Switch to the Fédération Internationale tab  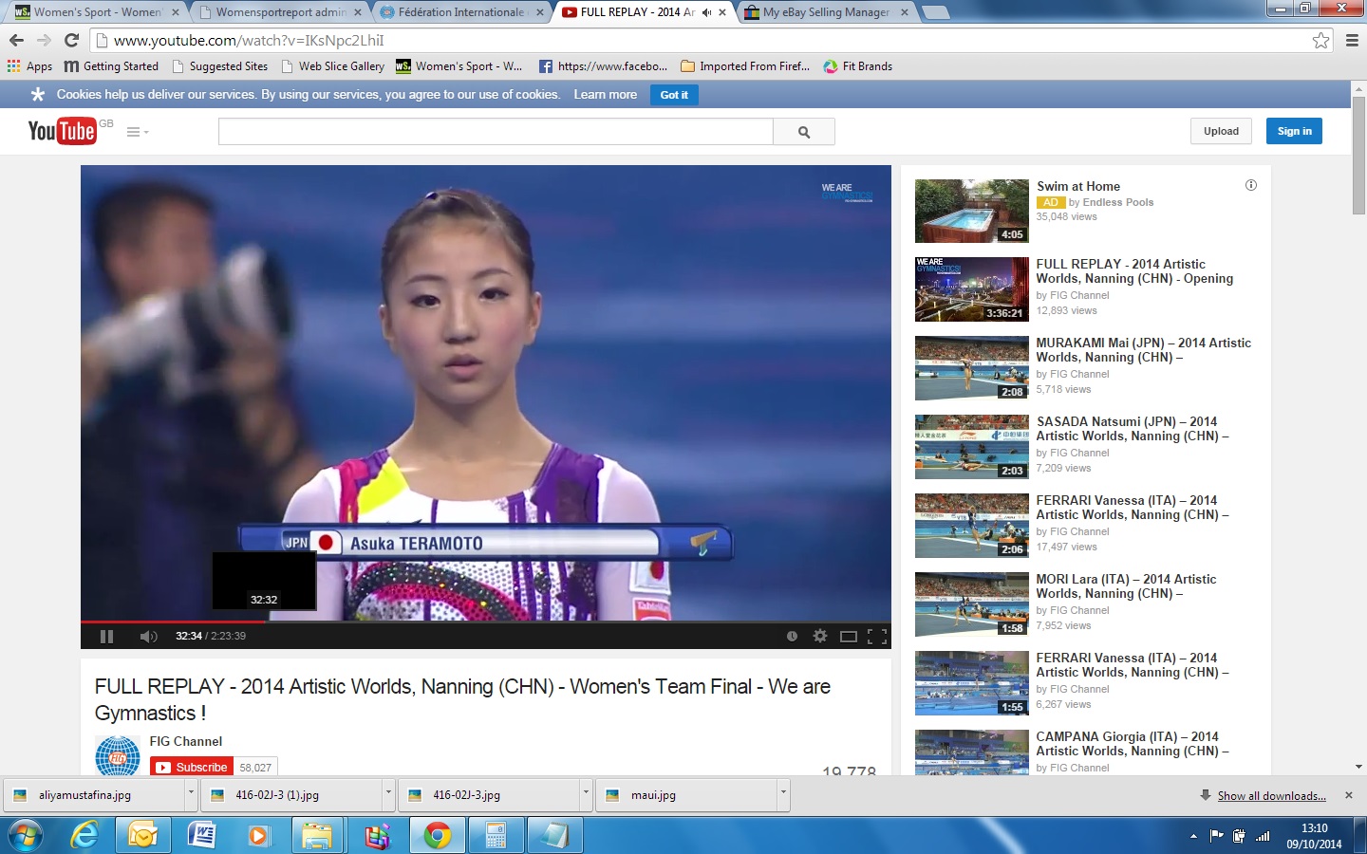(460, 12)
